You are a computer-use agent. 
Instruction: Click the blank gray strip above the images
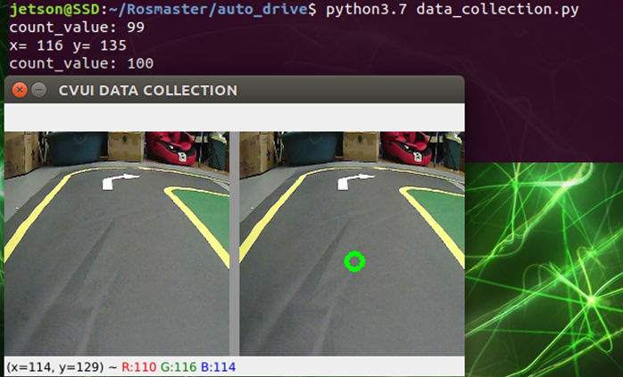point(234,117)
